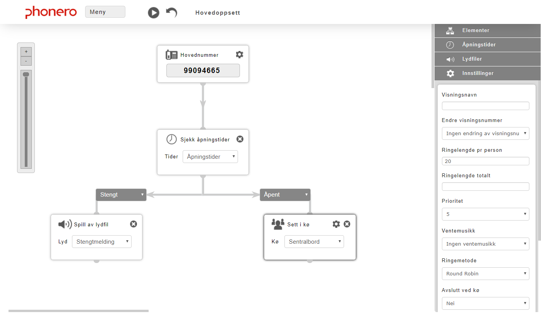Open gear settings on Sett i kø node
The width and height of the screenshot is (541, 314).
[x=336, y=224]
